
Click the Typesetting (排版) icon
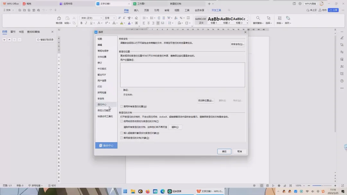pos(280,18)
